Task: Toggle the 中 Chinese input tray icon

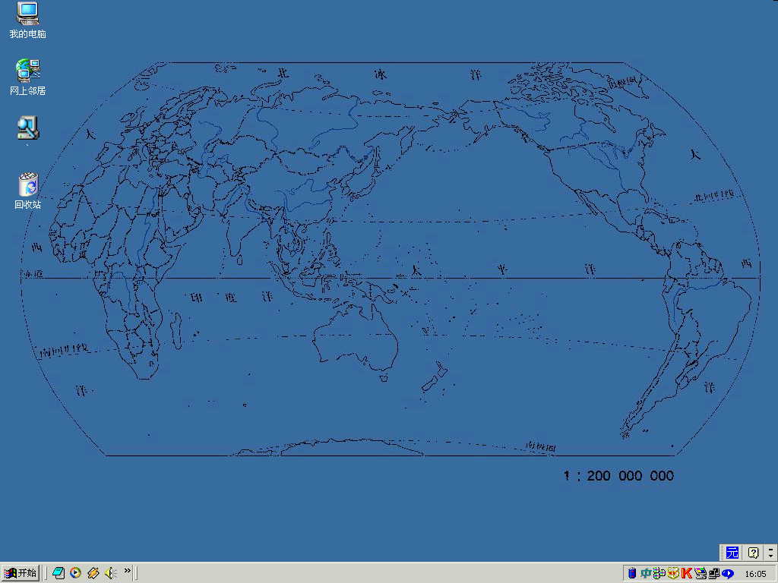Action: (645, 573)
